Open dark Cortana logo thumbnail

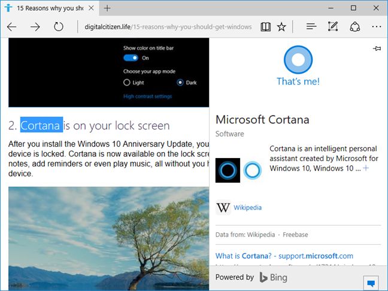point(228,170)
